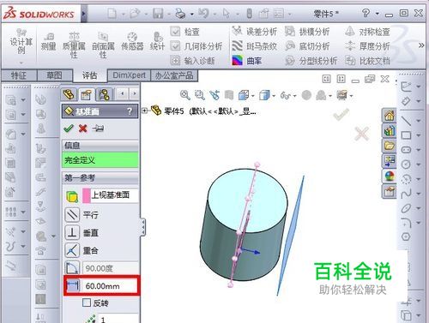The height and width of the screenshot is (323, 429).
Task: Activate the angle constraint icon beside 90.00度
Action: (72, 268)
